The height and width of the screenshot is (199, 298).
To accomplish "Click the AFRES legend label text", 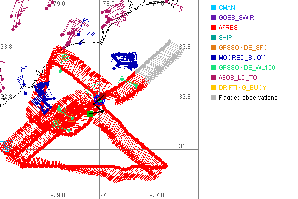I will (x=230, y=28).
